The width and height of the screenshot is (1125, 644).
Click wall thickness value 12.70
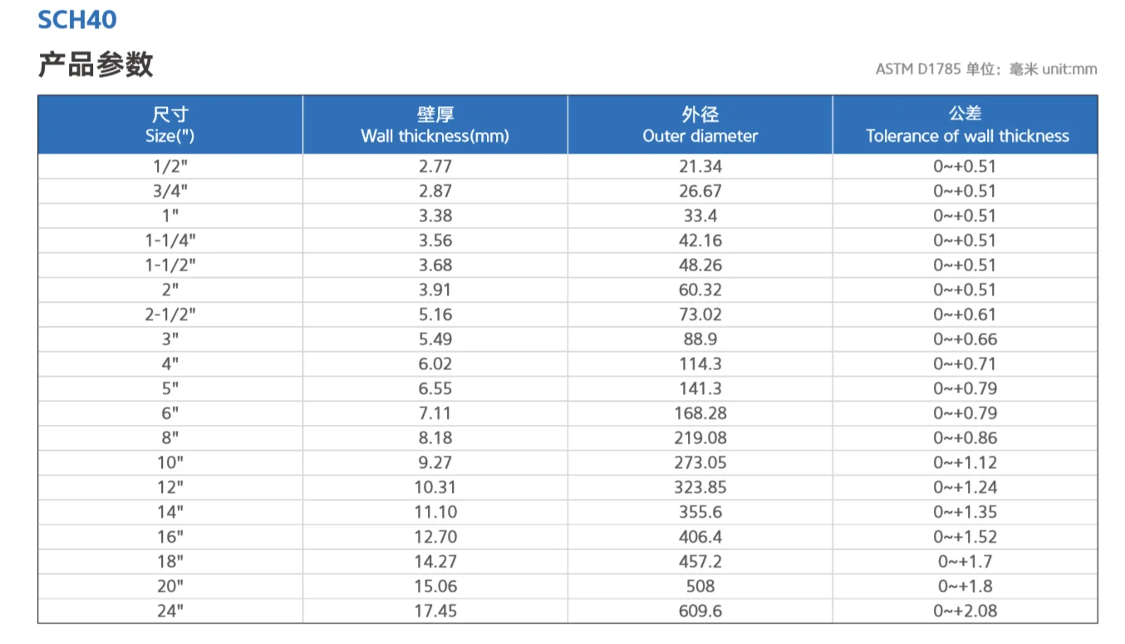[x=435, y=537]
